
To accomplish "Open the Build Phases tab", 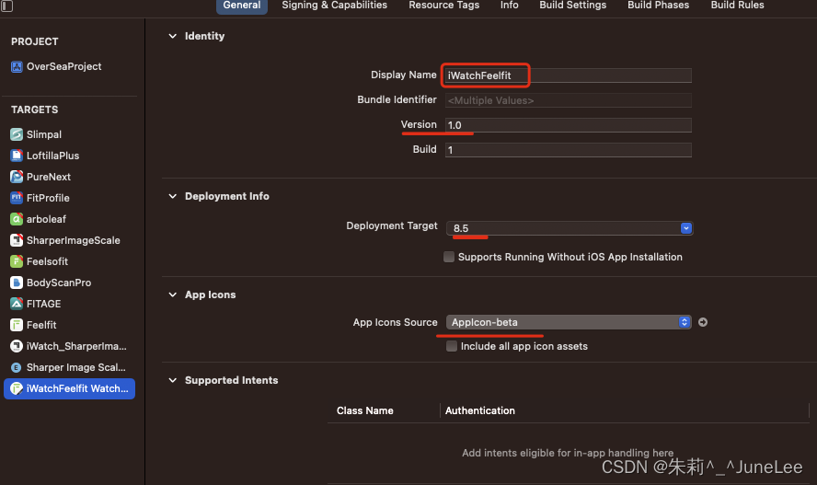I will point(658,6).
